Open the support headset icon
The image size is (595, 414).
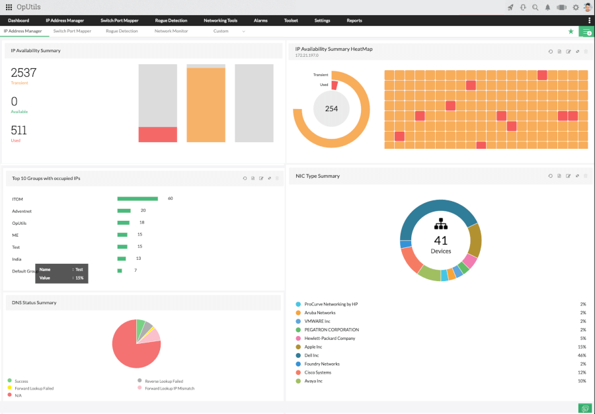(x=523, y=7)
